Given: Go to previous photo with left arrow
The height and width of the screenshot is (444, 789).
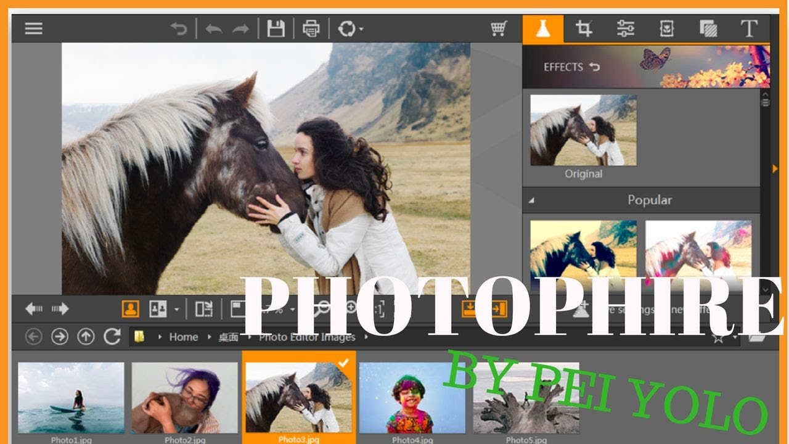Looking at the screenshot, I should coord(33,308).
